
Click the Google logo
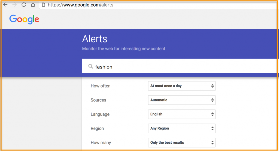click(24, 19)
